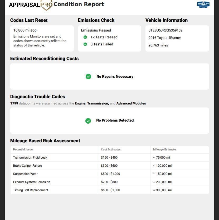
Task: Select the VIN JTEBU5JR3G5359102 text
Action: pyautogui.click(x=166, y=30)
